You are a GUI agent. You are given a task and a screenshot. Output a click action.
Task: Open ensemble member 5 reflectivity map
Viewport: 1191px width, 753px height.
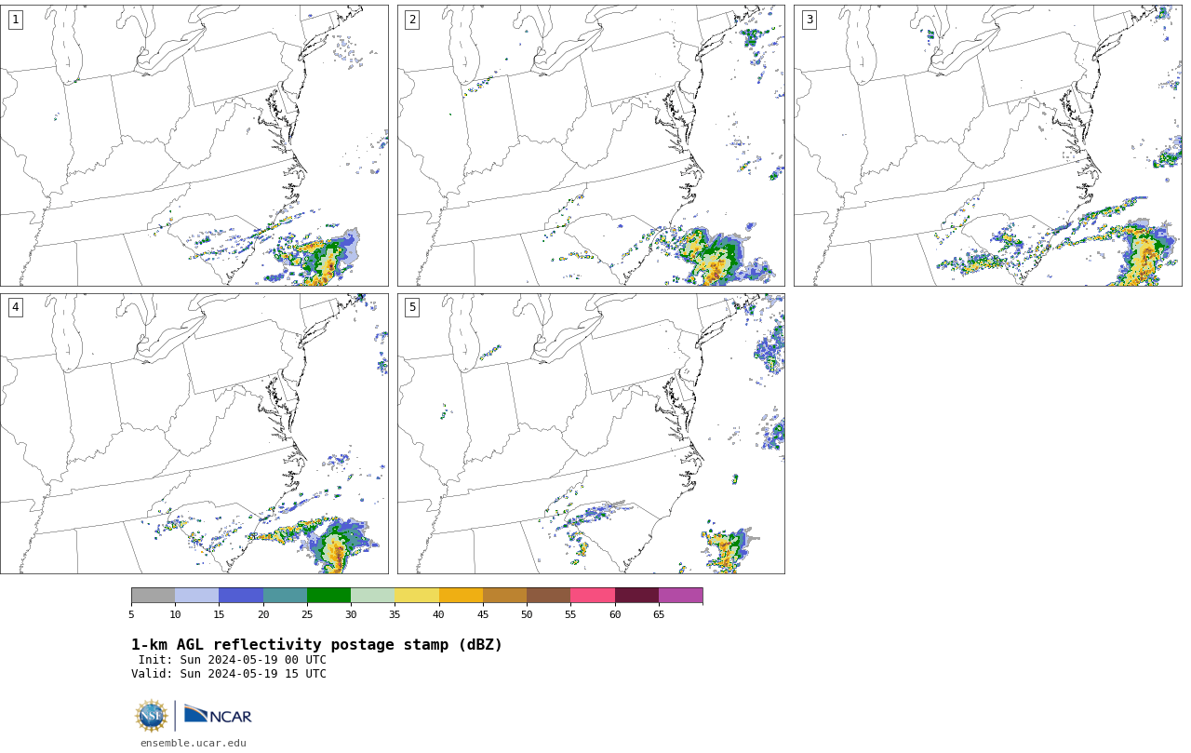591,434
